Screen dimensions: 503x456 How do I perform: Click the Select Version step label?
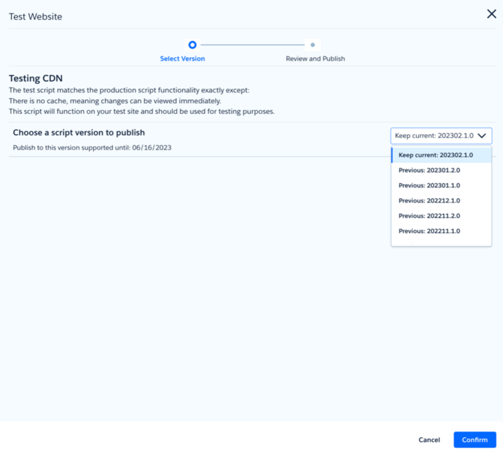point(182,58)
